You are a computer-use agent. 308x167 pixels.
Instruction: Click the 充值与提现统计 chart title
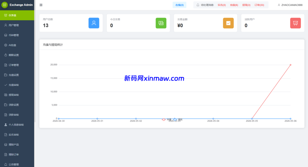point(53,45)
